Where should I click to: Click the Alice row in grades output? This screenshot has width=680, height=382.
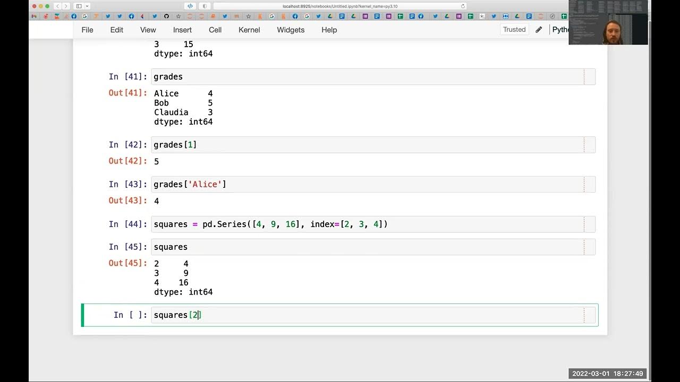click(x=183, y=93)
